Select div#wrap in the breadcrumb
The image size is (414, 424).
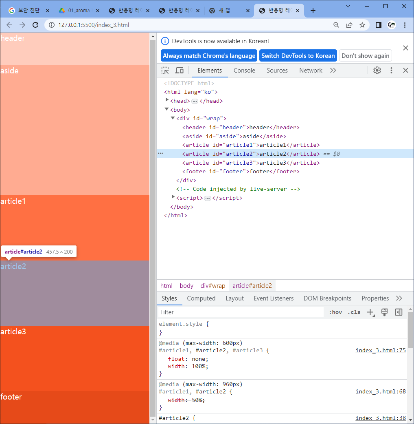click(213, 285)
